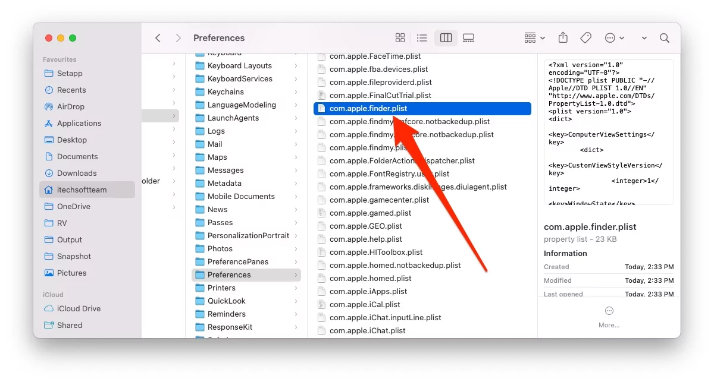Viewport: 714px width, 382px height.
Task: Select com.apple.fileproviderd.plist file
Action: coord(422,83)
